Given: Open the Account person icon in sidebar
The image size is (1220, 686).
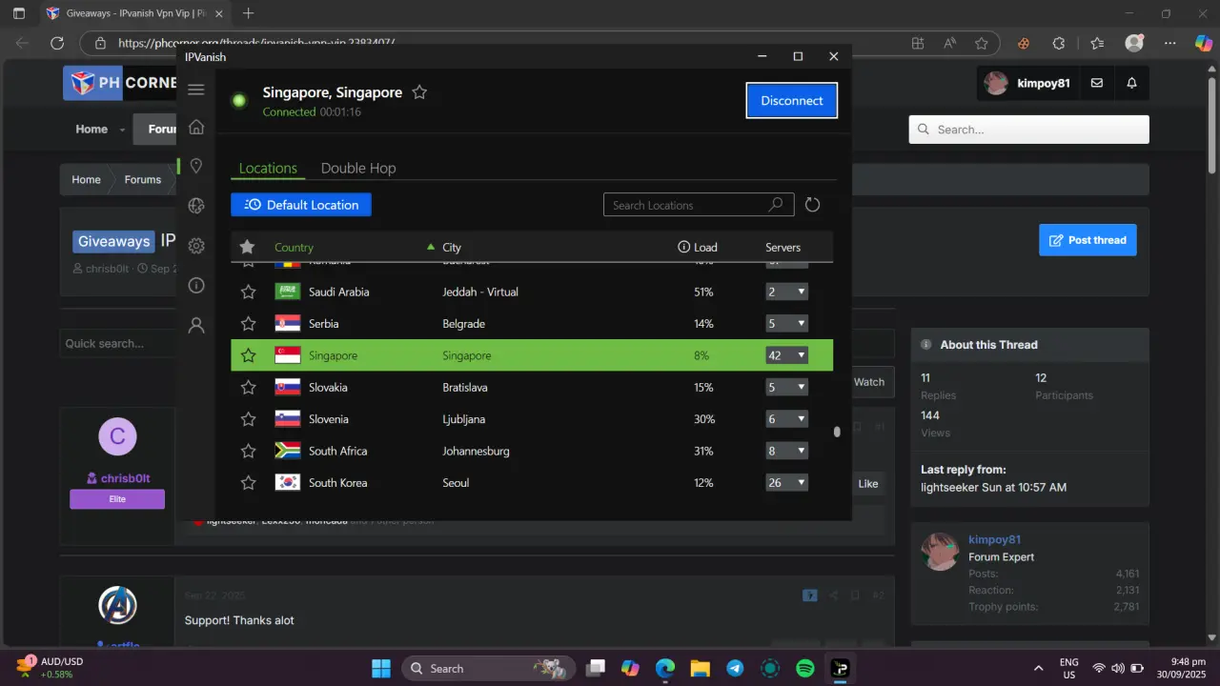Looking at the screenshot, I should (196, 325).
